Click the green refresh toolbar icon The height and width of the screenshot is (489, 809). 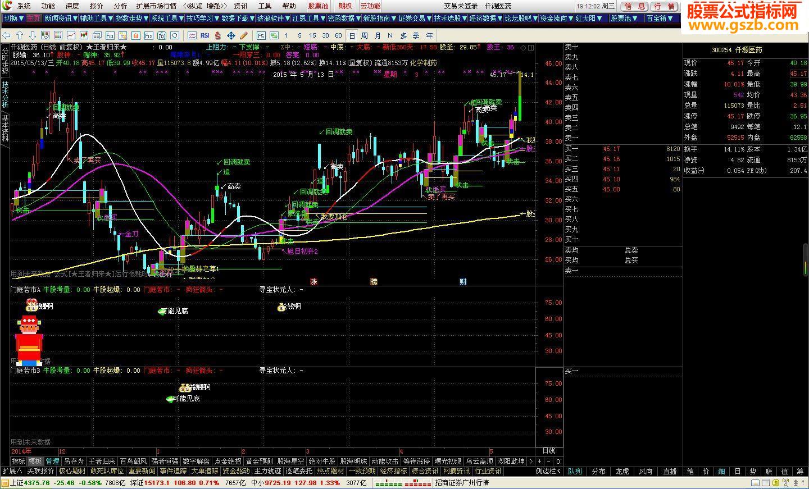point(274,35)
